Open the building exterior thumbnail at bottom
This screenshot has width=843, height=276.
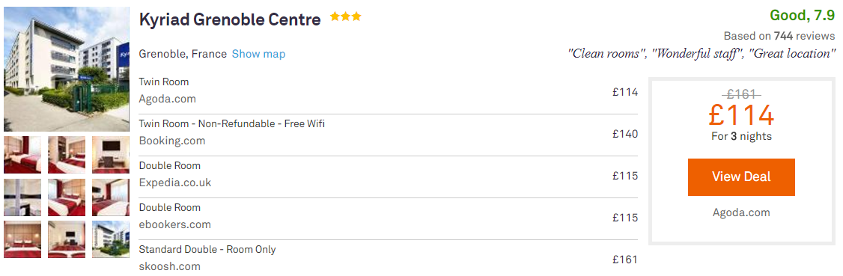[x=111, y=239]
